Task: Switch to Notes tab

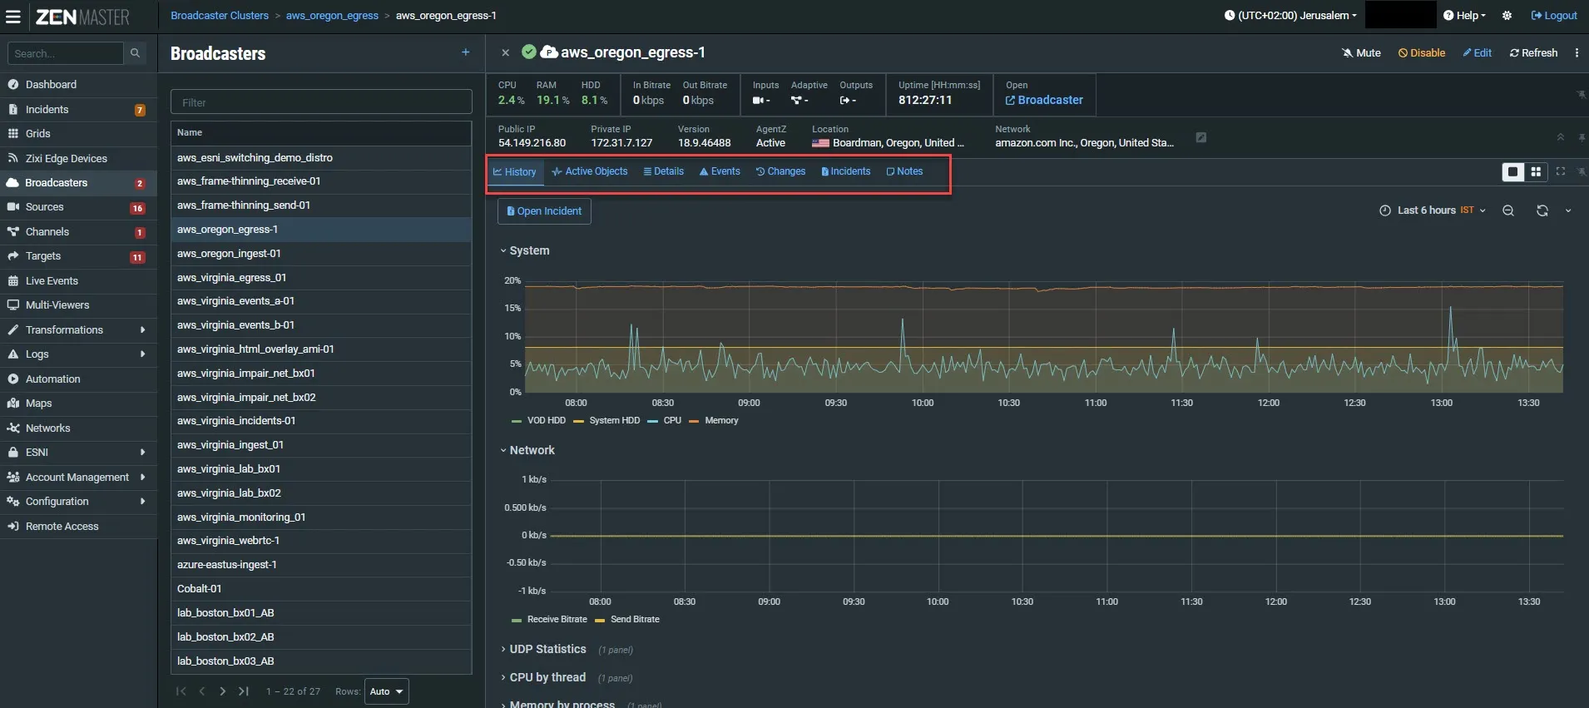Action: coord(904,171)
